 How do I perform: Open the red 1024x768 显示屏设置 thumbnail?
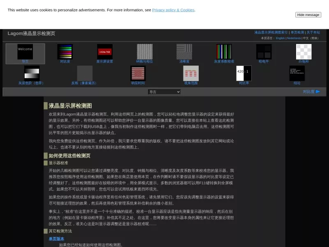tap(105, 52)
